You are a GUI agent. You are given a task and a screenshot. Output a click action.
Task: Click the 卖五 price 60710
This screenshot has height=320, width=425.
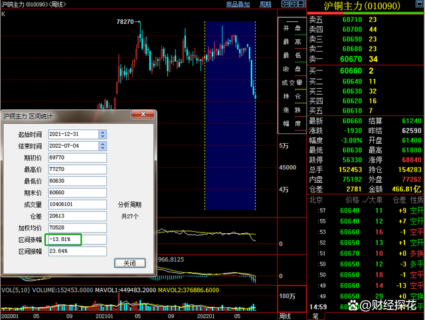[352, 19]
